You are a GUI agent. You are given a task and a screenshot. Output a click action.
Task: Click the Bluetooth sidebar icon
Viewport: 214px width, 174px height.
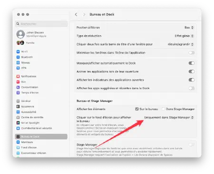(x=18, y=57)
